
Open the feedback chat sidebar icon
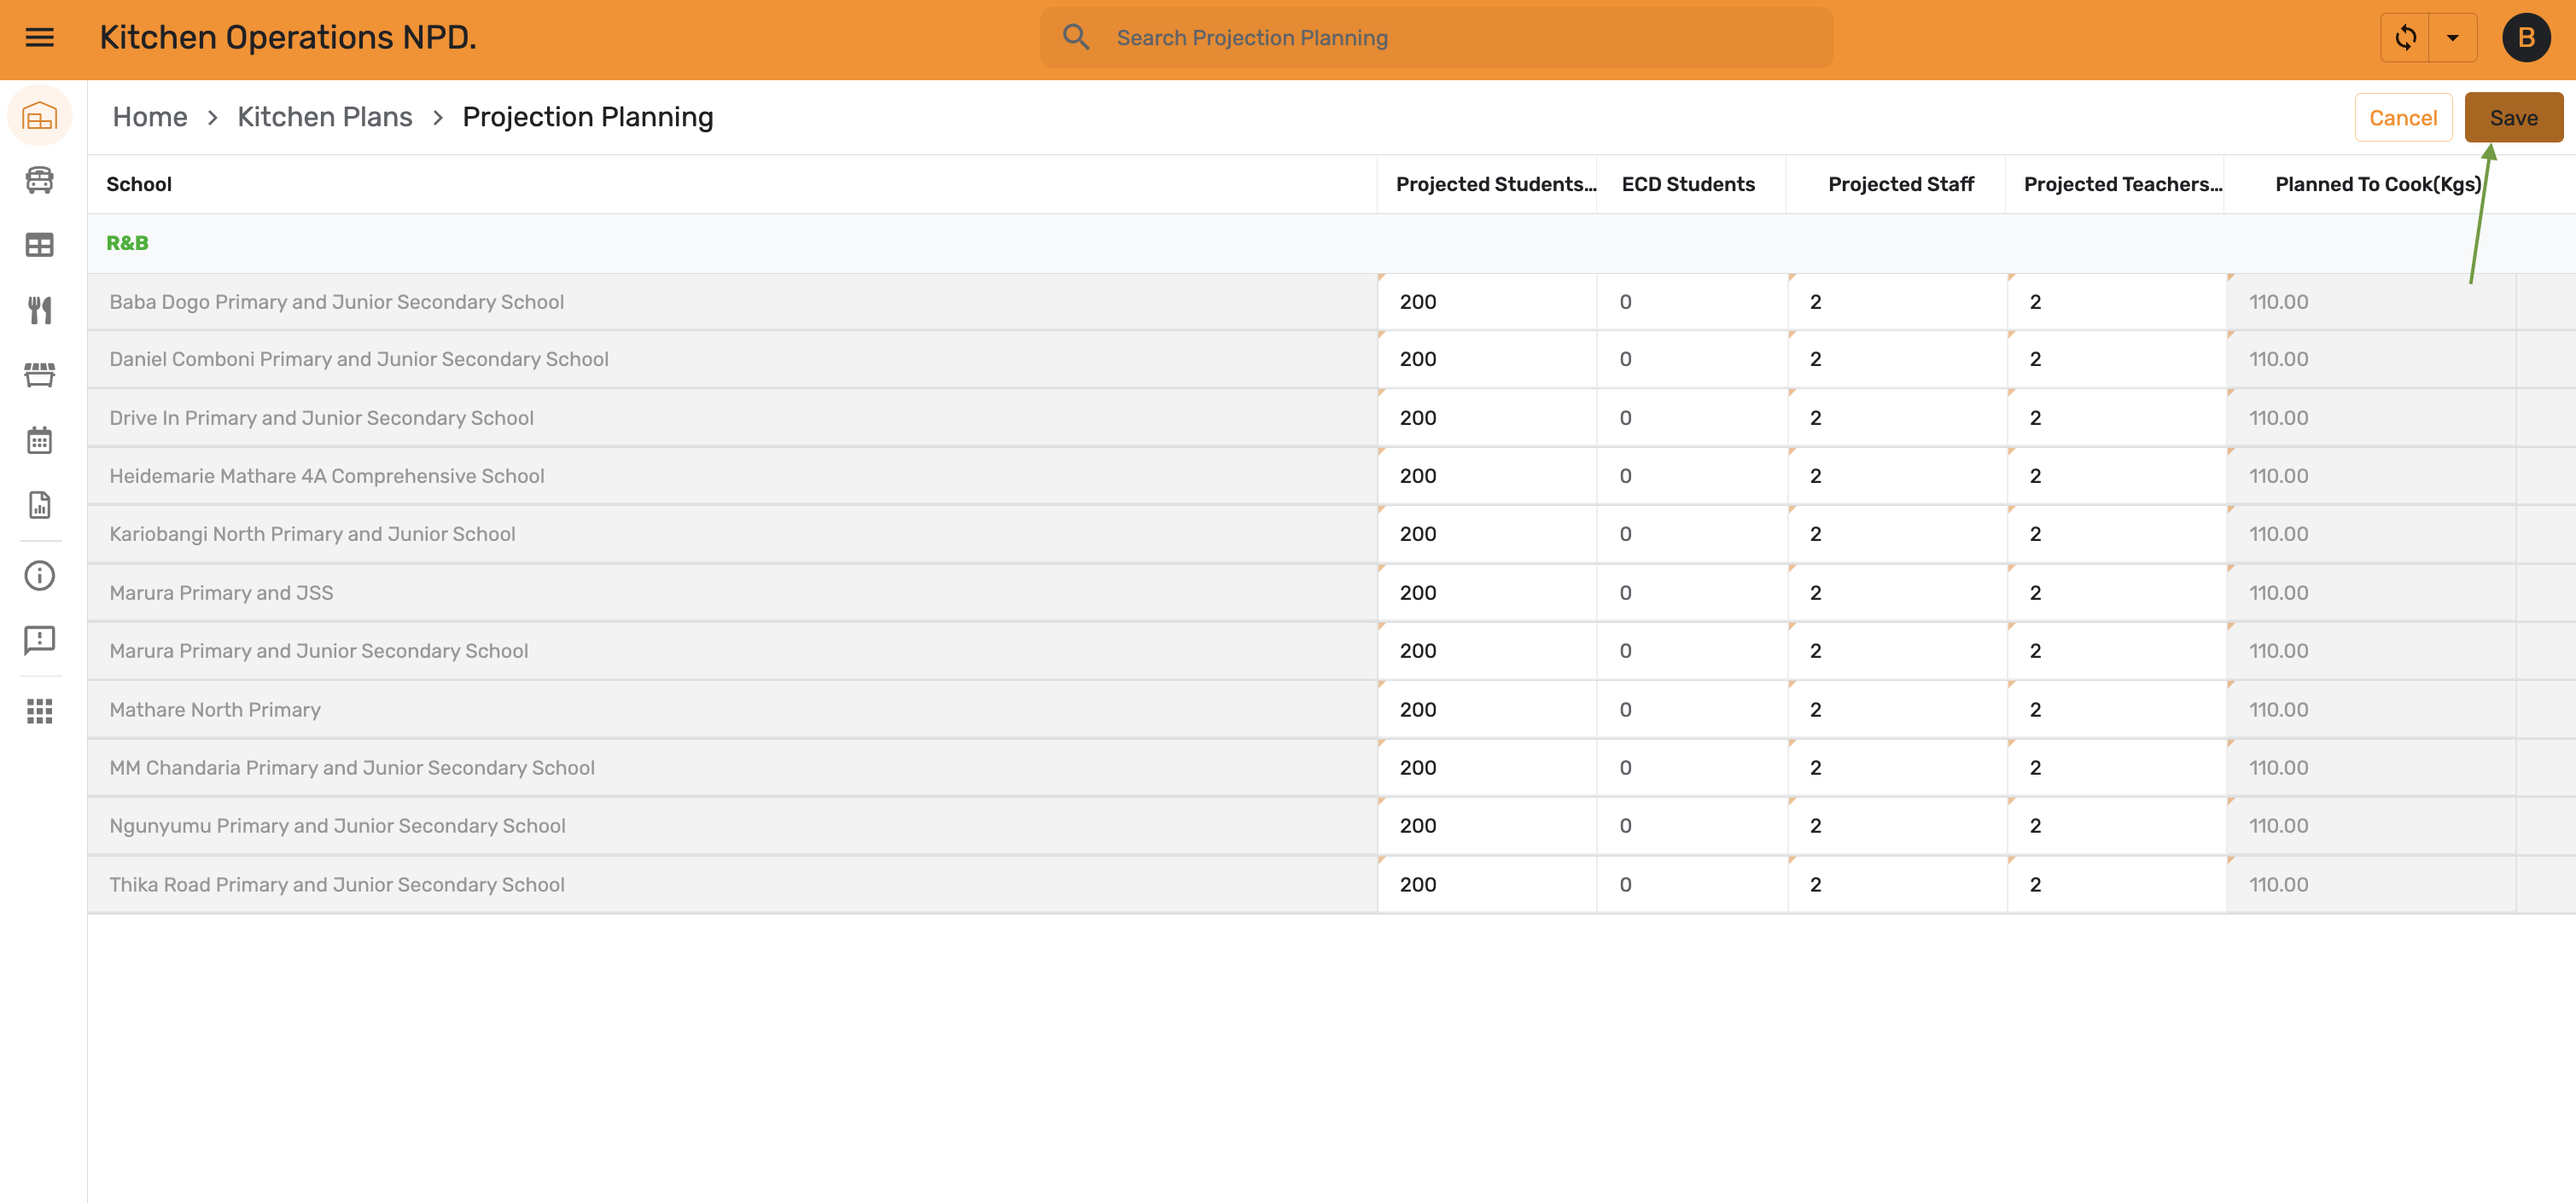pyautogui.click(x=39, y=641)
